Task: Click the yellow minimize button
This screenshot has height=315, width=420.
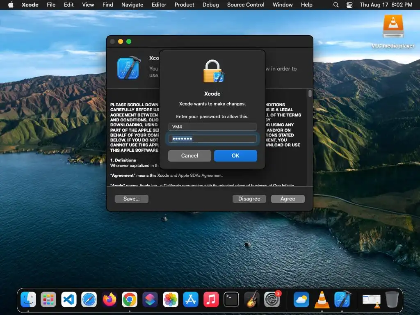Action: click(x=121, y=41)
